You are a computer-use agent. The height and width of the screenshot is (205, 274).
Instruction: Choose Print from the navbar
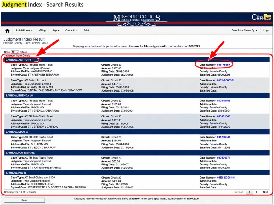pyautogui.click(x=86, y=30)
